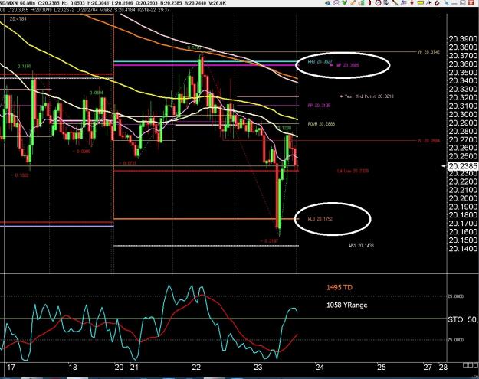The image size is (479, 379).
Task: Click the H-line toolbar icon
Action: (x=429, y=3)
